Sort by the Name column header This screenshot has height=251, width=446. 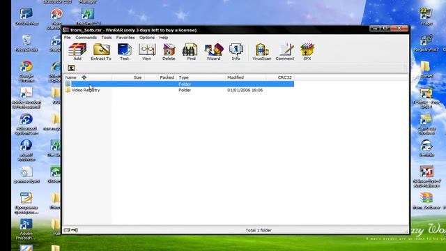(88, 77)
